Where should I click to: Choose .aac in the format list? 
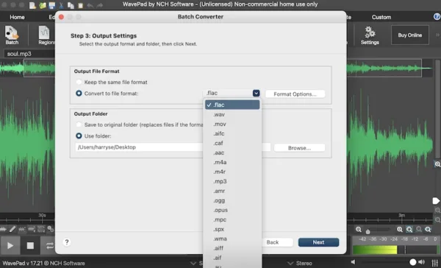232,152
